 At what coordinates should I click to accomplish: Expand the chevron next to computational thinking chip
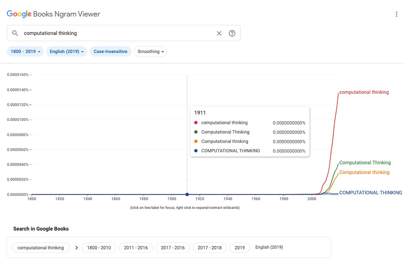click(x=76, y=248)
